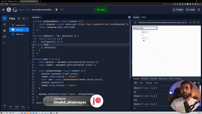Open the Resources devtools tab

pyautogui.click(x=163, y=79)
